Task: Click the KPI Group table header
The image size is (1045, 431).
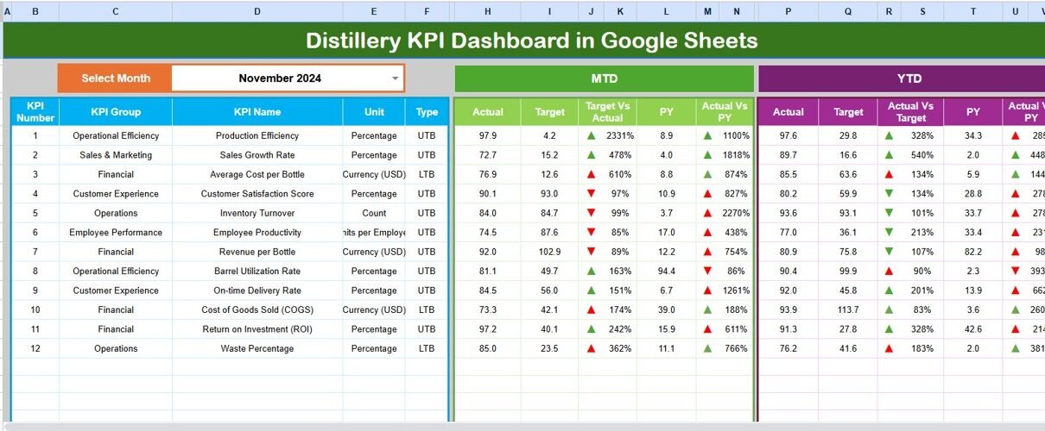Action: coord(116,112)
